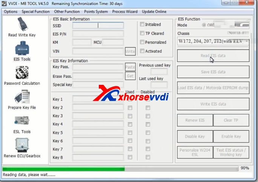Click Load EIS data / Motorola EEPROM dump
The image size is (258, 182).
(213, 88)
